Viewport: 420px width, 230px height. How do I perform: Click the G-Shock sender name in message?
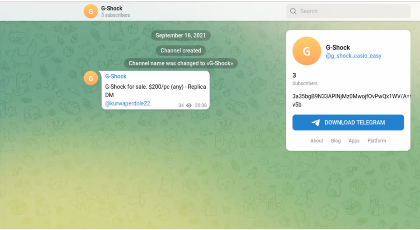point(116,76)
